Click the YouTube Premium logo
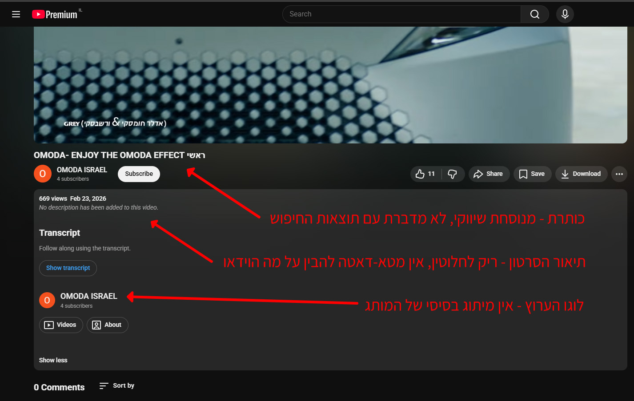The width and height of the screenshot is (634, 401). tap(55, 14)
